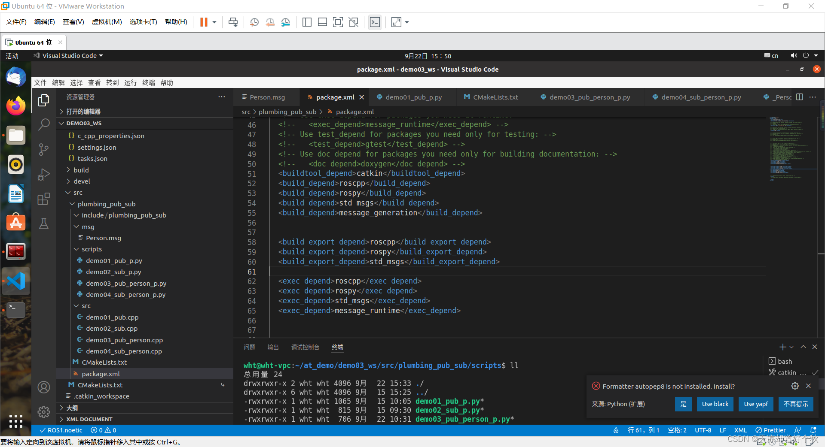The width and height of the screenshot is (825, 447).
Task: Click VMware manage snapshots icon
Action: click(x=286, y=22)
